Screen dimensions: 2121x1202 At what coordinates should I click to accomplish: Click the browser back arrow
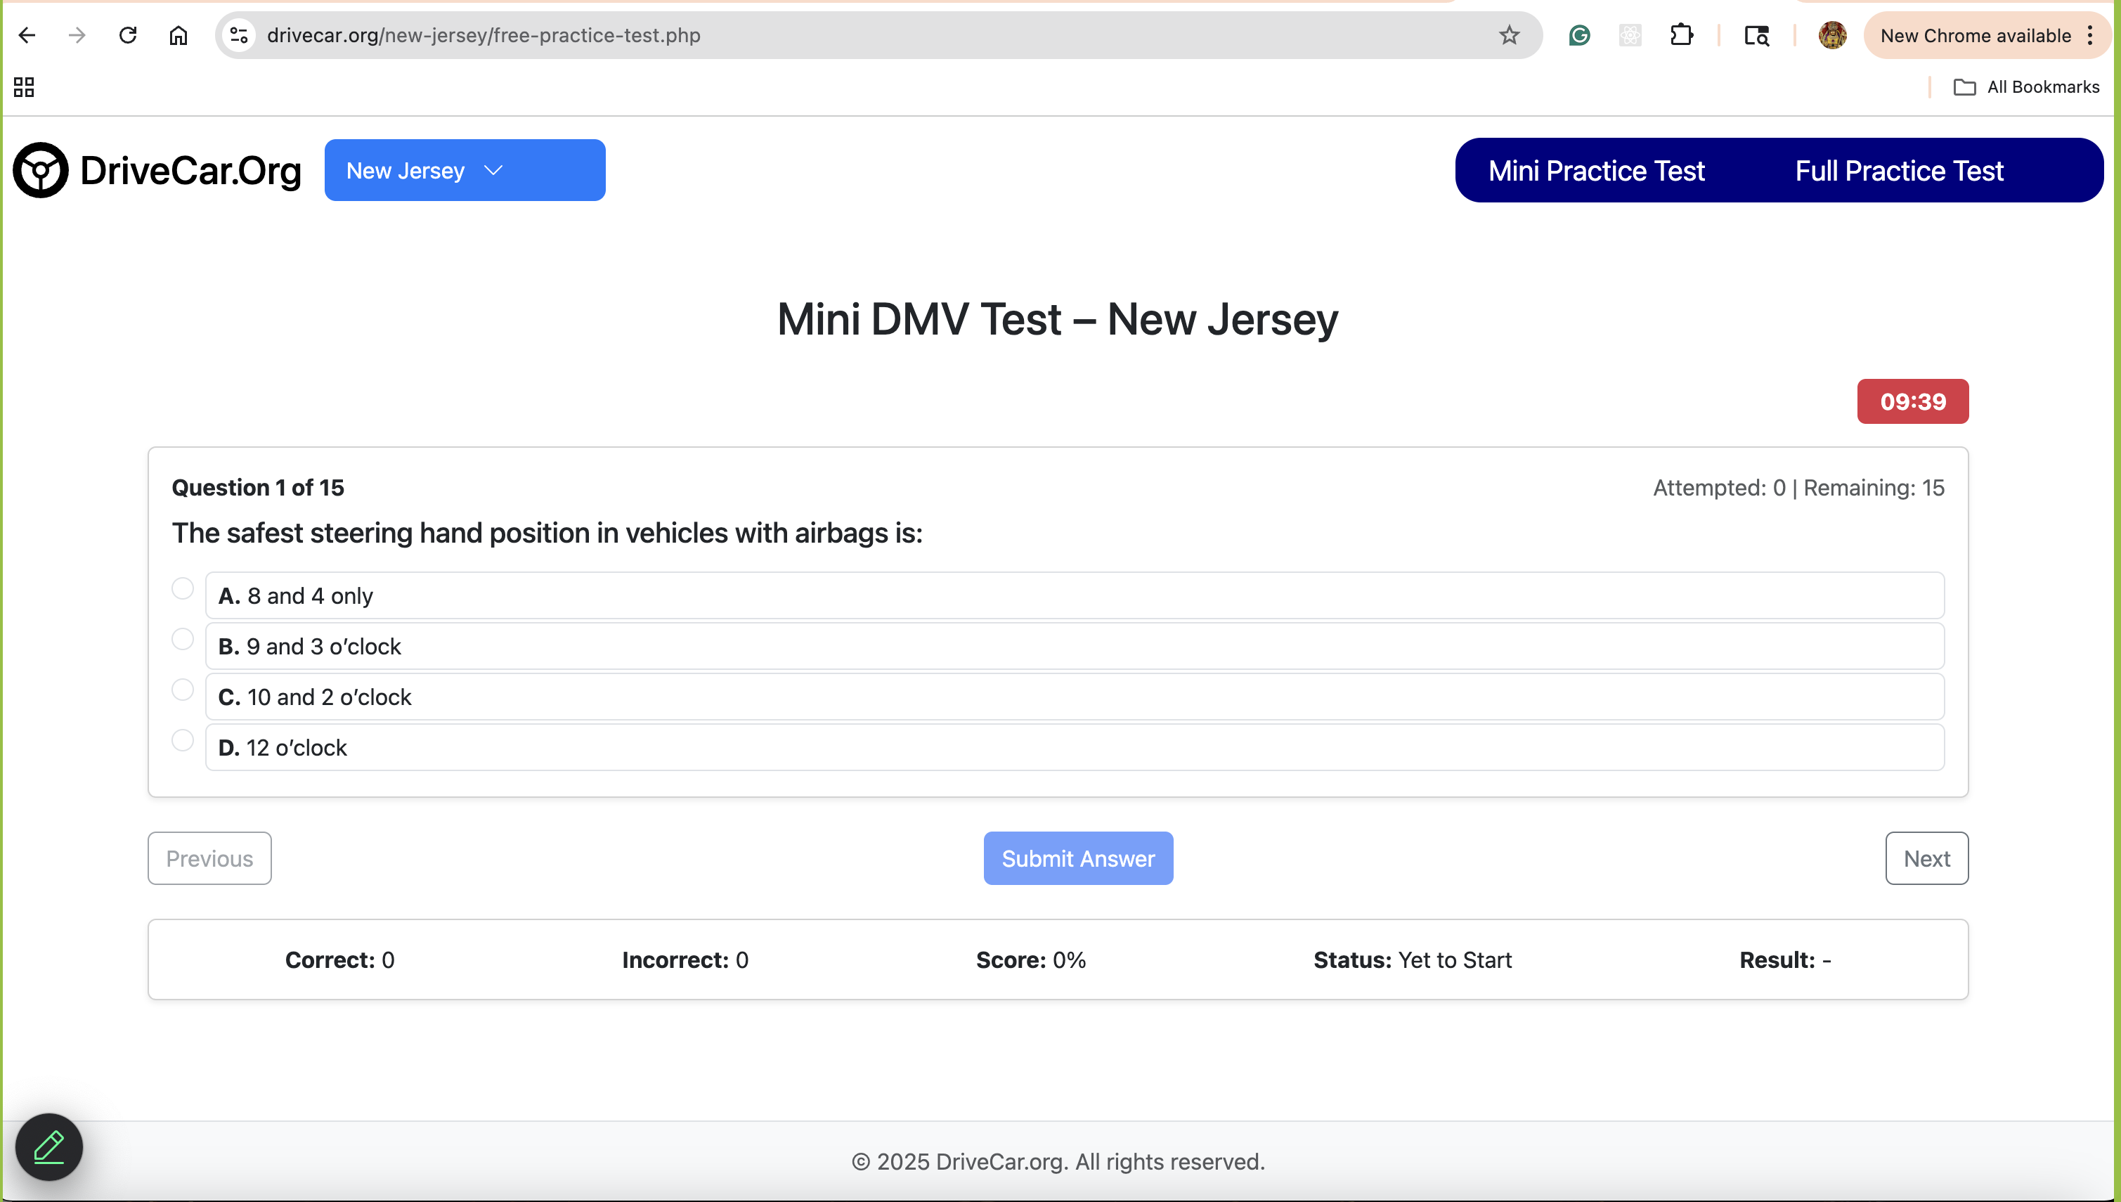click(27, 36)
